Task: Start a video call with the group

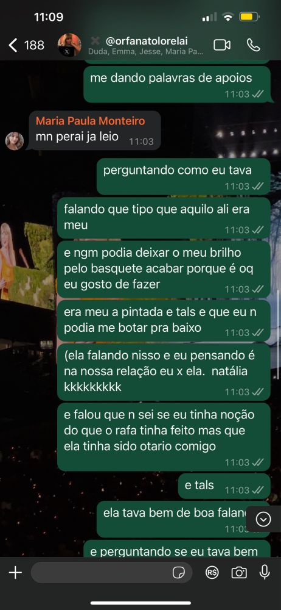Action: click(221, 45)
